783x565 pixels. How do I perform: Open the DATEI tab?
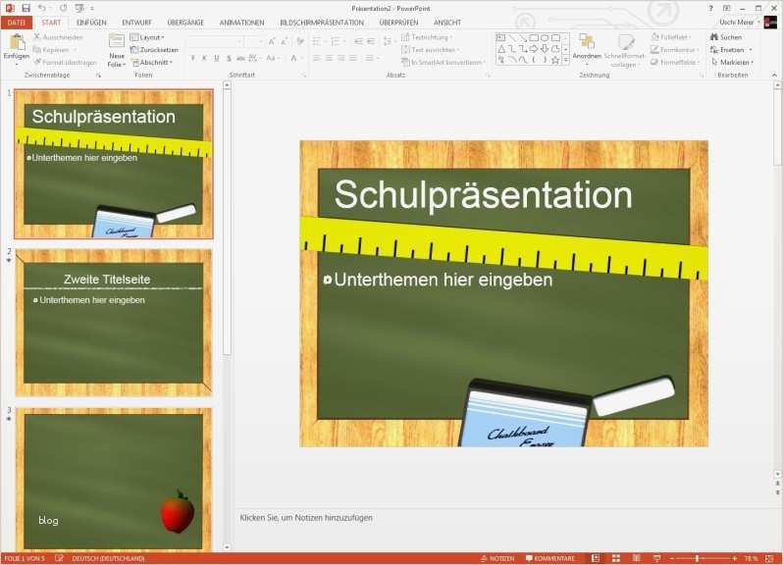coord(17,23)
